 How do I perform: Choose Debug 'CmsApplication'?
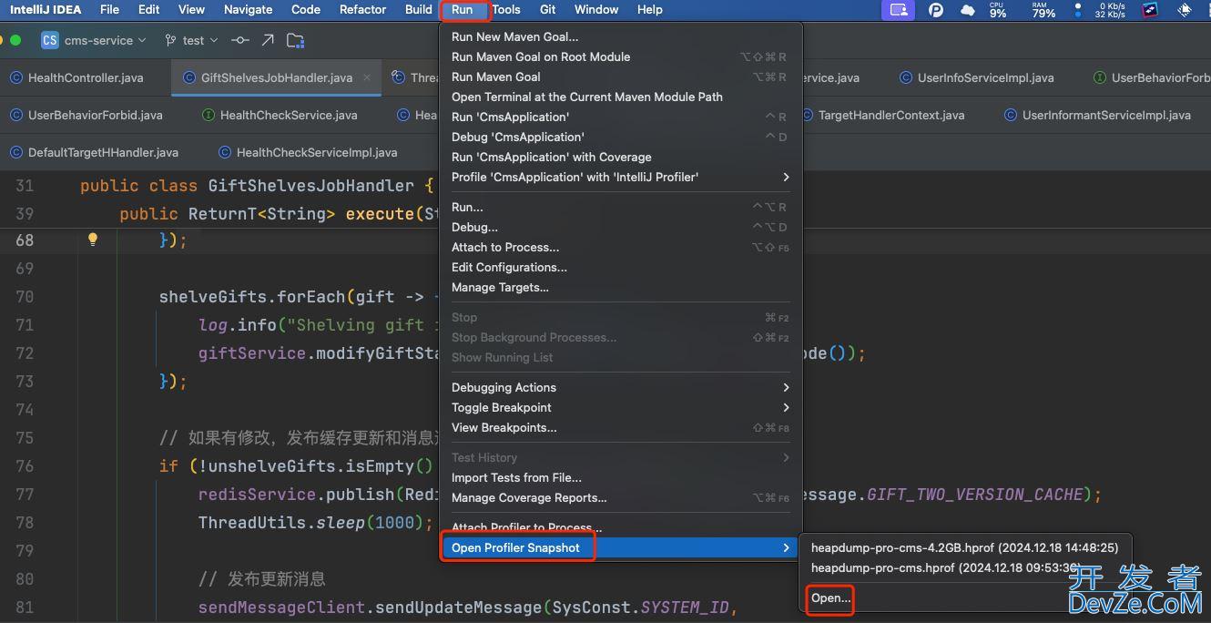(621, 137)
